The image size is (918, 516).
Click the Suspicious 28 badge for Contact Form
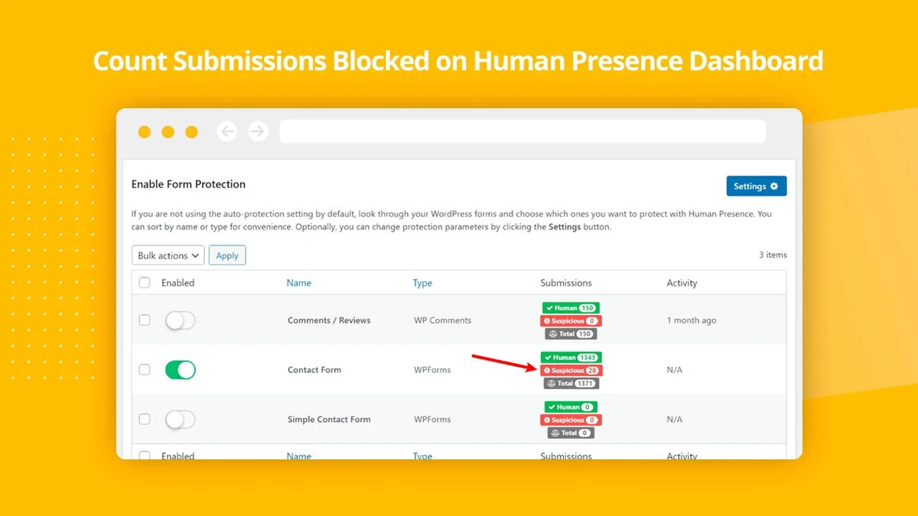coord(571,371)
